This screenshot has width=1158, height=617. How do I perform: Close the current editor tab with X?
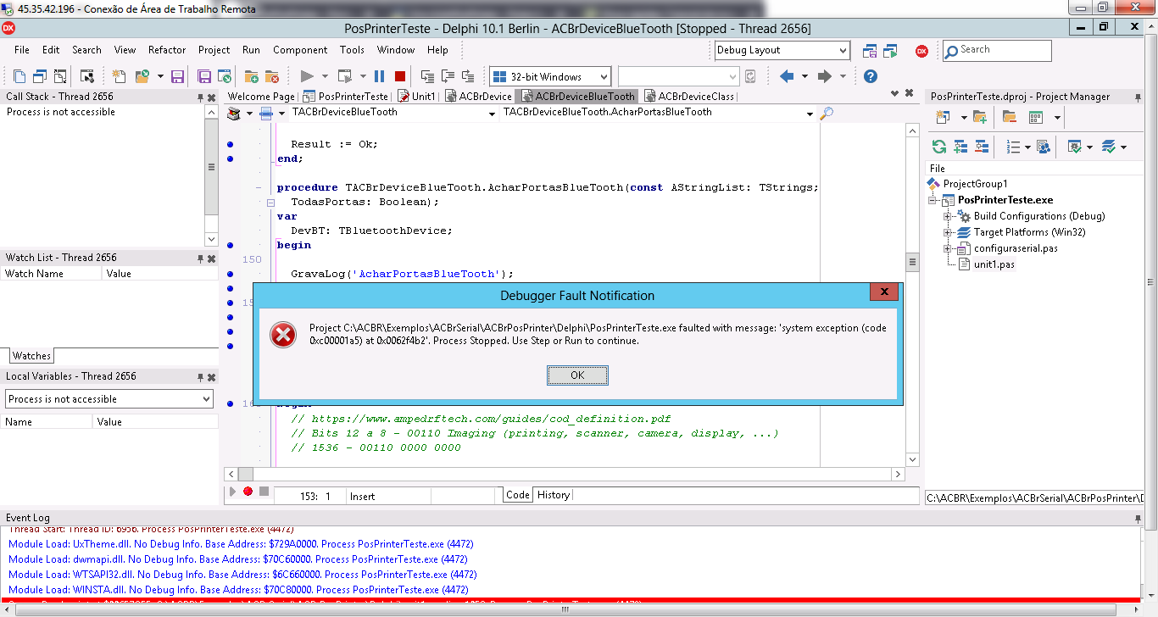[909, 94]
